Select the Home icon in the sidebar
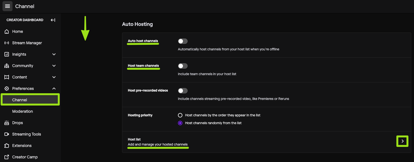Screen dimensions: 414x162 (x=6, y=31)
